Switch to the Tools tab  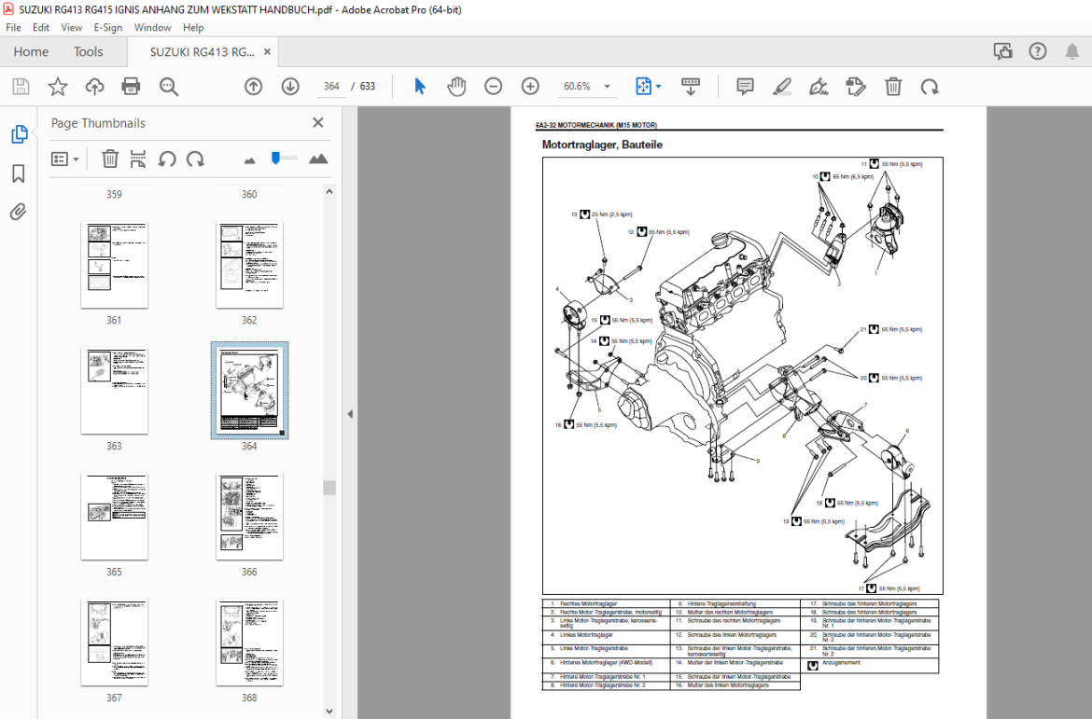click(89, 51)
